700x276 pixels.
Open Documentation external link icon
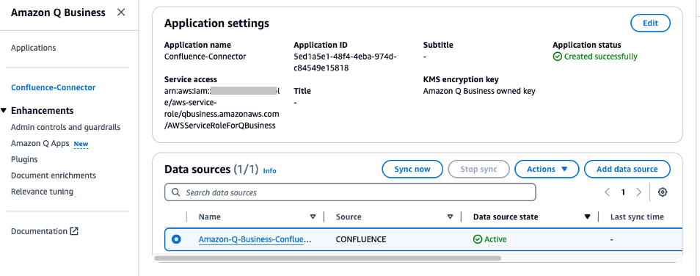[74, 231]
